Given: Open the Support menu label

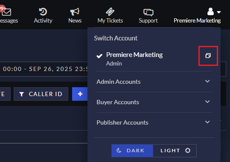Looking at the screenshot, I should [x=148, y=21].
